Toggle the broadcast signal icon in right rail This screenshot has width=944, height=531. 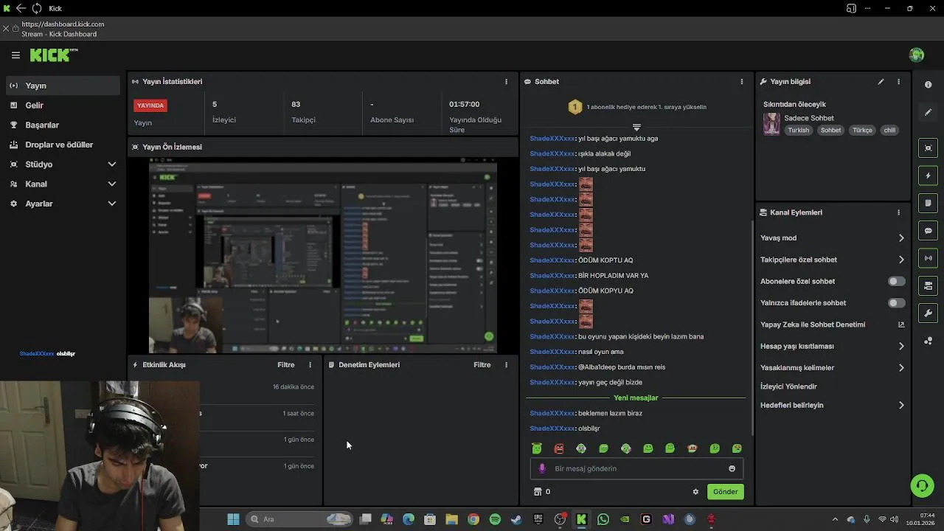(x=929, y=258)
